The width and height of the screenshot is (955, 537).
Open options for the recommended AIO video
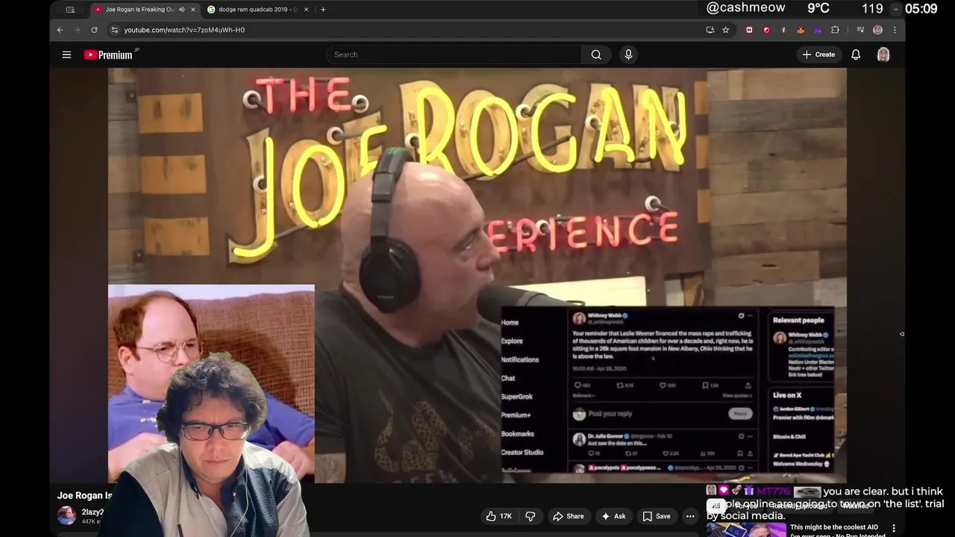(894, 529)
